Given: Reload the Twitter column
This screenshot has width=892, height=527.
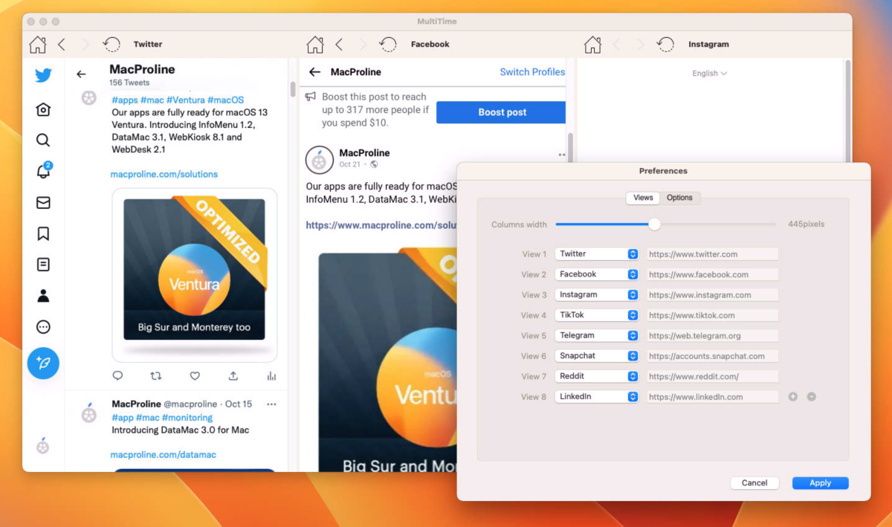Looking at the screenshot, I should pos(111,45).
